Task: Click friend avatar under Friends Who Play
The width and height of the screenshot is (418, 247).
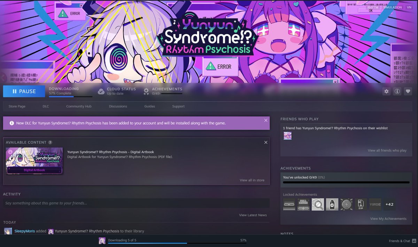Action: tap(288, 136)
